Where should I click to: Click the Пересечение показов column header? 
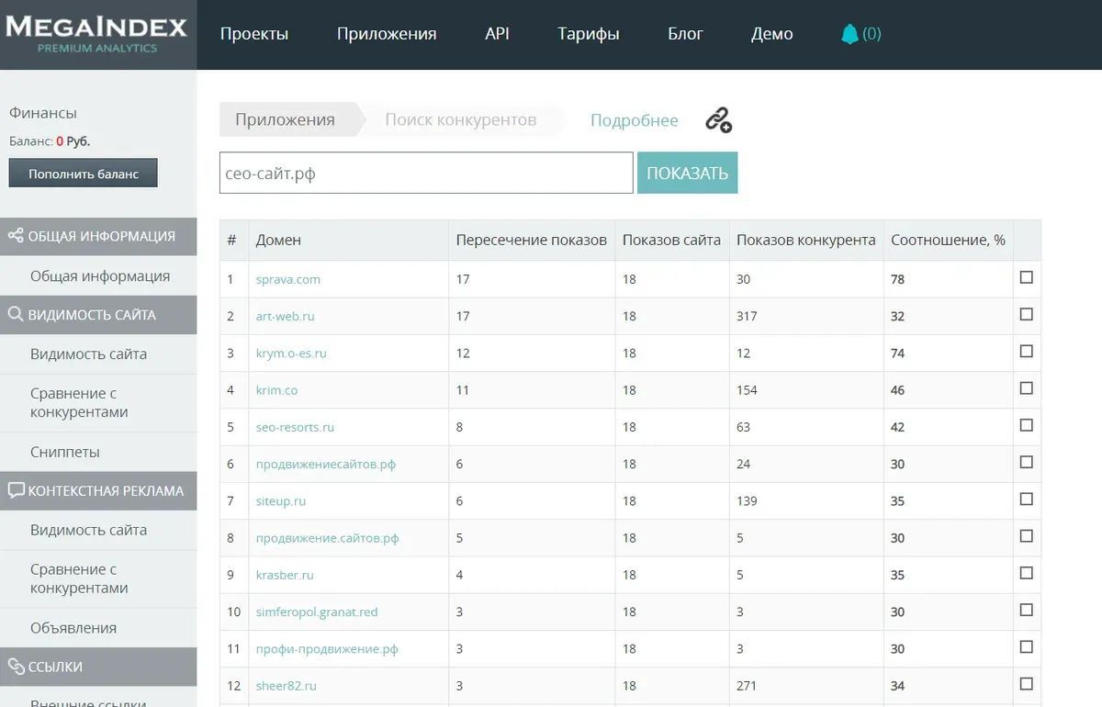coord(532,240)
